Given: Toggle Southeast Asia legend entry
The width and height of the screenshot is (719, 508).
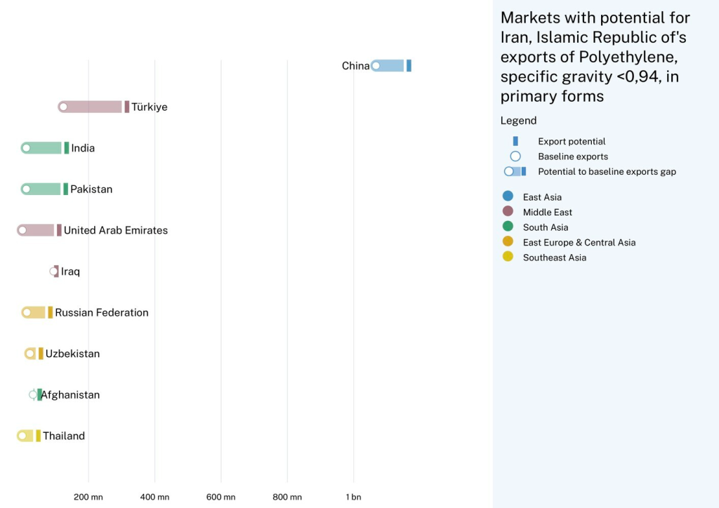Looking at the screenshot, I should coord(554,258).
